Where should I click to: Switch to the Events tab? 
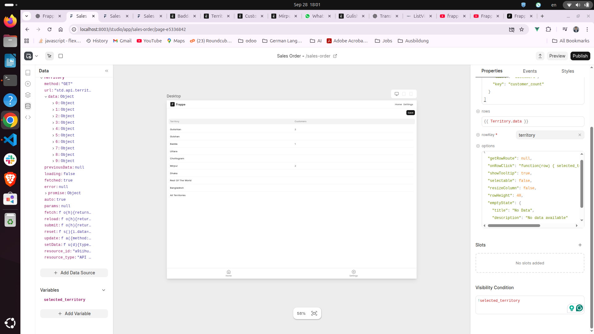(x=530, y=71)
